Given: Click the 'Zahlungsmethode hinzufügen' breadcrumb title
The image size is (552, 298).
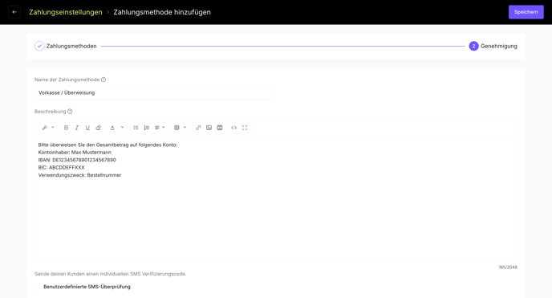Looking at the screenshot, I should pos(162,12).
